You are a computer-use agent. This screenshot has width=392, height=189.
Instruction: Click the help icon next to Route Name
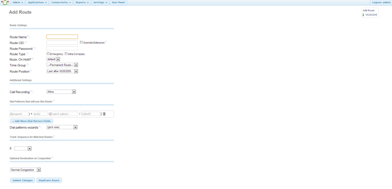pyautogui.click(x=28, y=36)
